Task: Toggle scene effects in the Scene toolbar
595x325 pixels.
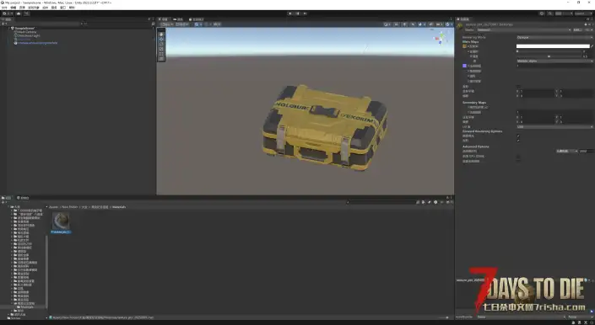Action: tap(421, 24)
